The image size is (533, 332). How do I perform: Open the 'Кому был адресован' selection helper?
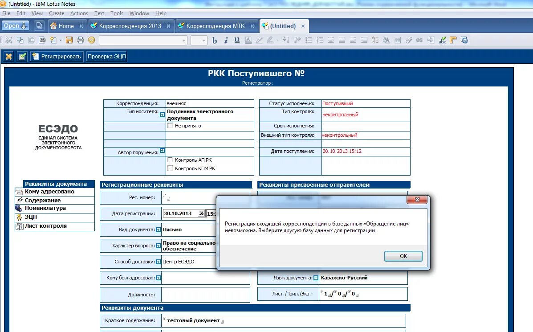(x=158, y=278)
